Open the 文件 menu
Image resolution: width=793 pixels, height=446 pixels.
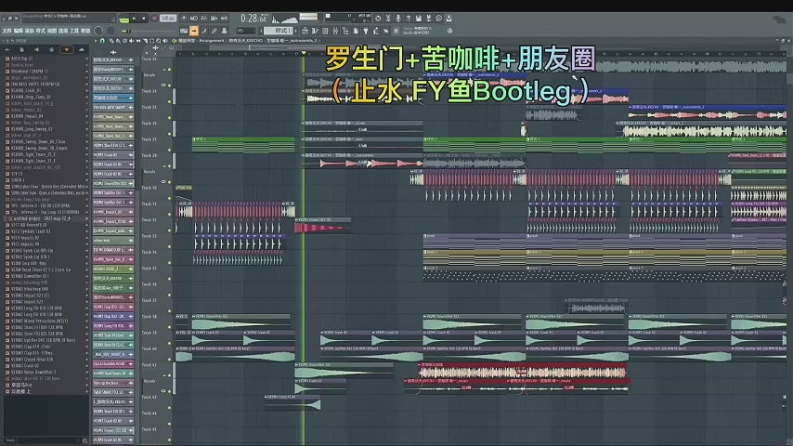[6, 31]
